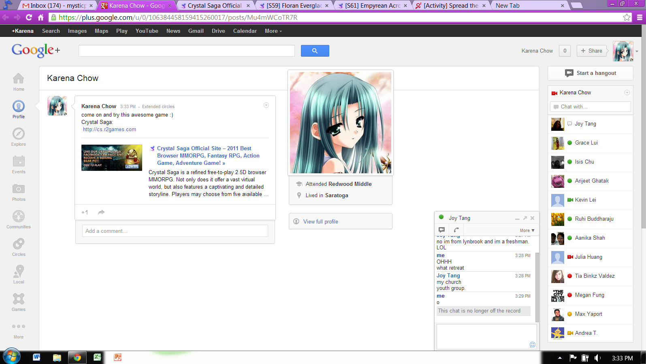This screenshot has width=646, height=364.
Task: Click the blue search button
Action: (315, 51)
